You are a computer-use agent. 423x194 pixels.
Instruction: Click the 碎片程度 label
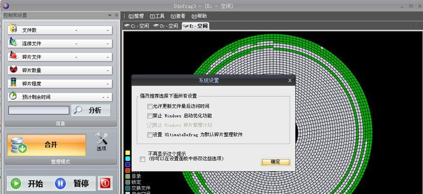[32, 83]
